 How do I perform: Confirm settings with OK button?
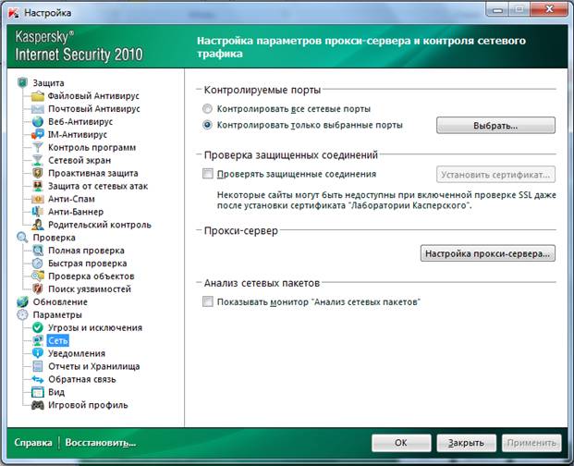401,443
